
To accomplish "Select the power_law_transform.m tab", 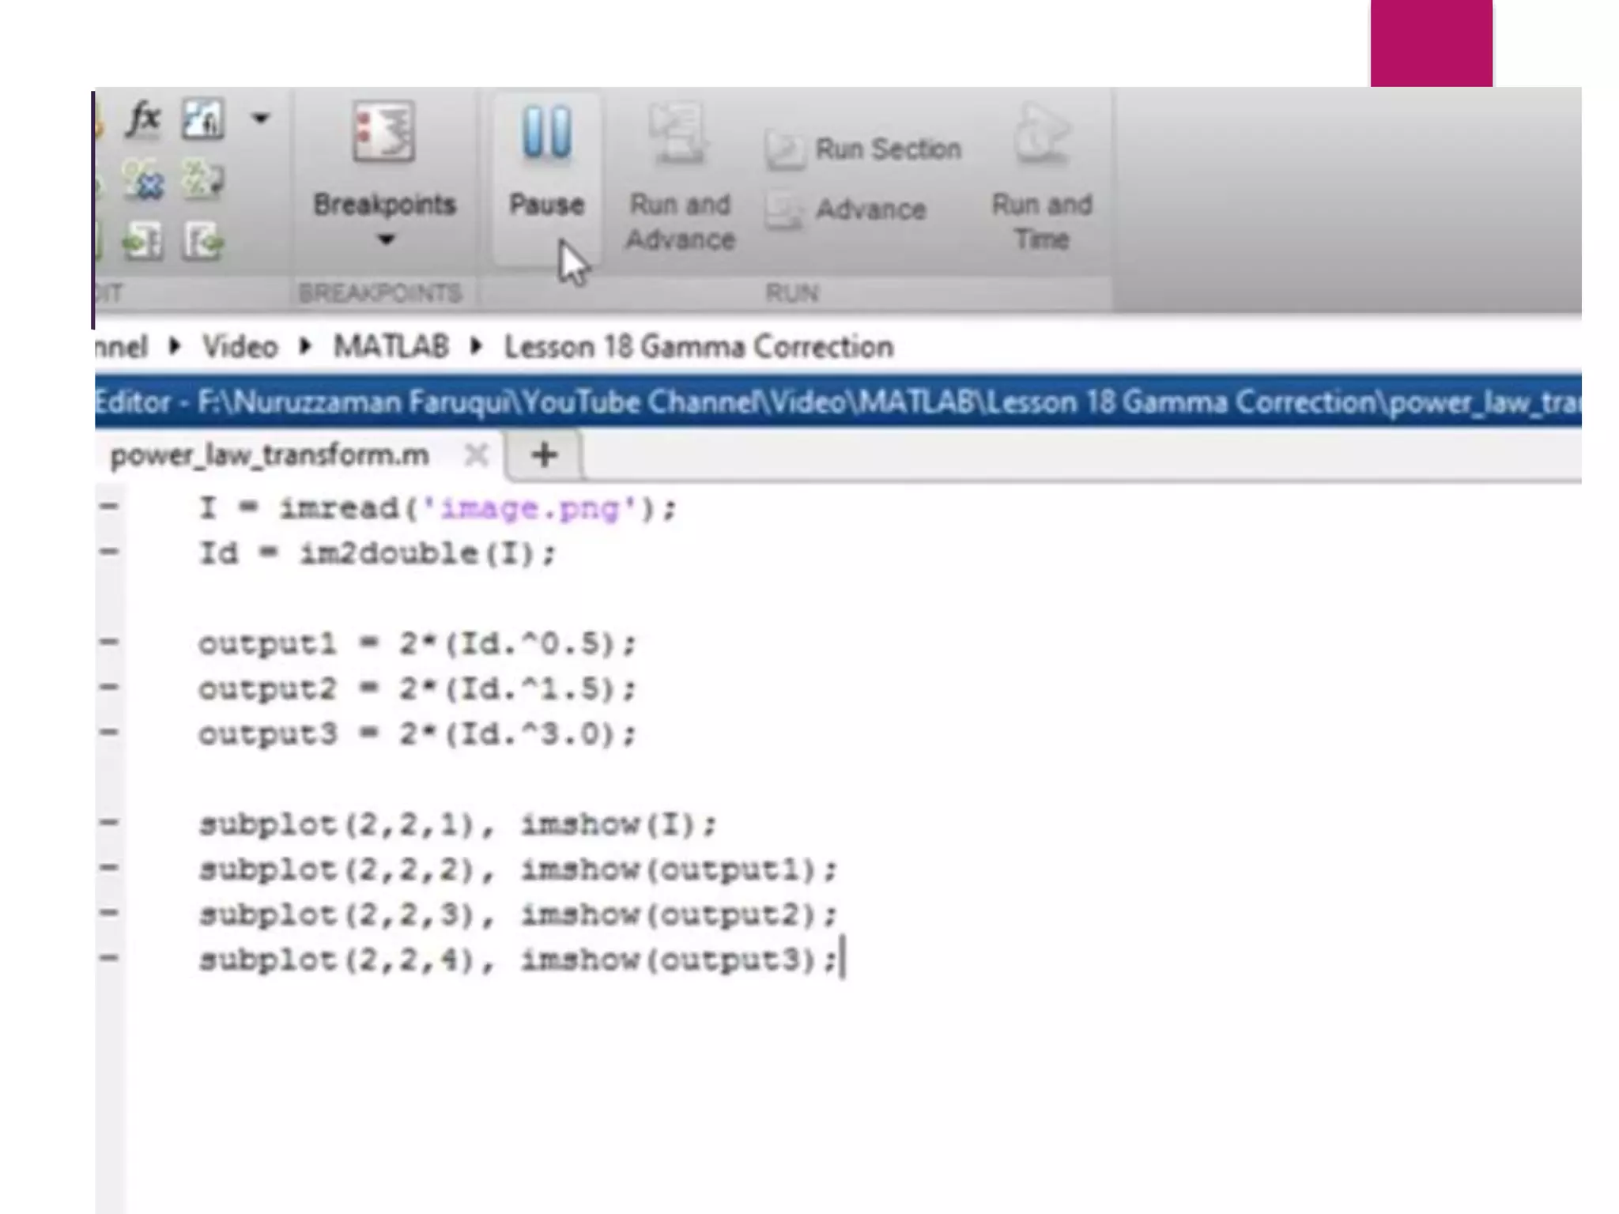I will pyautogui.click(x=269, y=455).
